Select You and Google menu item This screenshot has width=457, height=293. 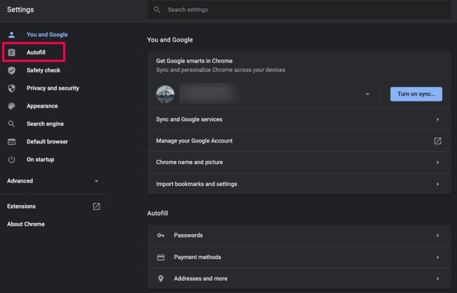click(47, 35)
